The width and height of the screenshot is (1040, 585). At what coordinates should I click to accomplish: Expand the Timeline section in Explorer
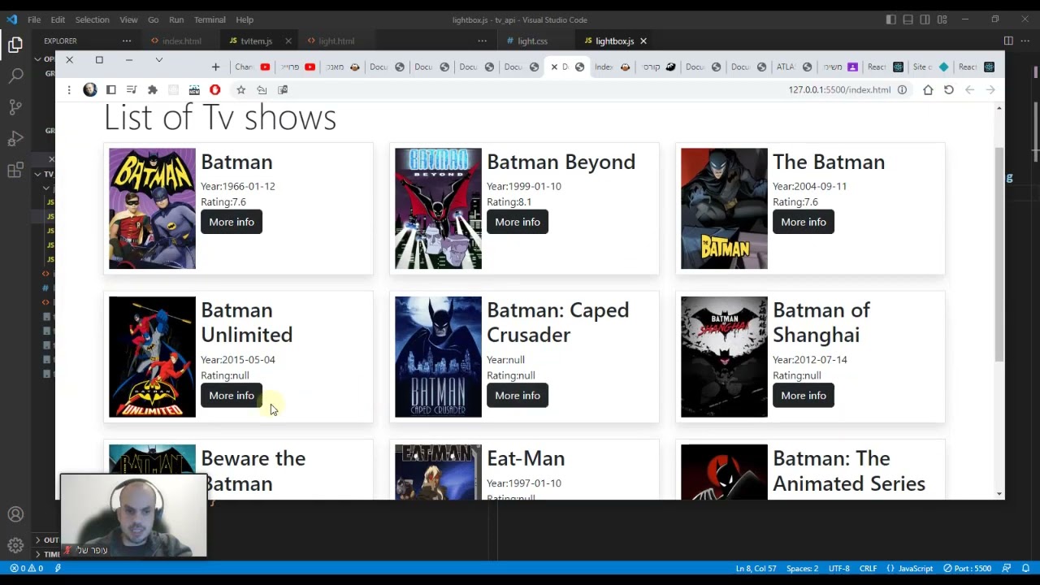click(x=48, y=554)
